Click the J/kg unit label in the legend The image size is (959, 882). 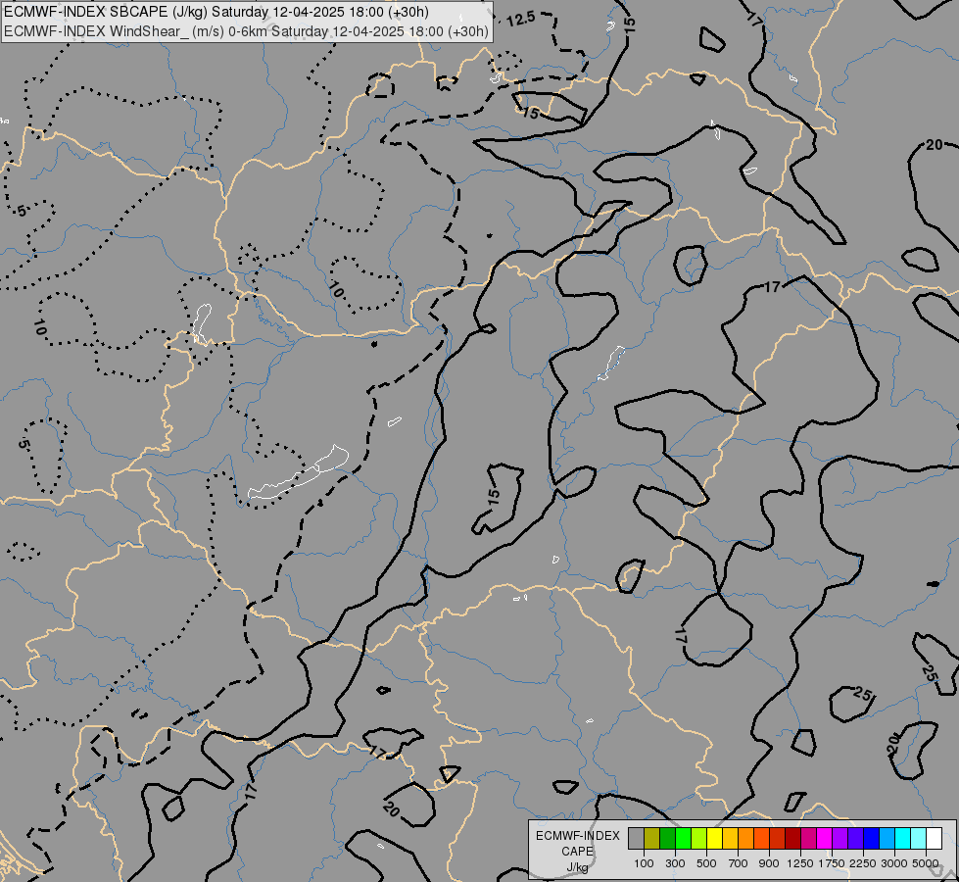click(x=577, y=867)
